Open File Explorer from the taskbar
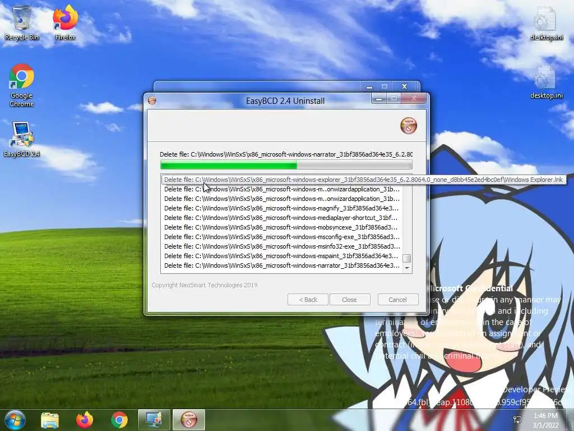574x431 pixels. pos(50,420)
